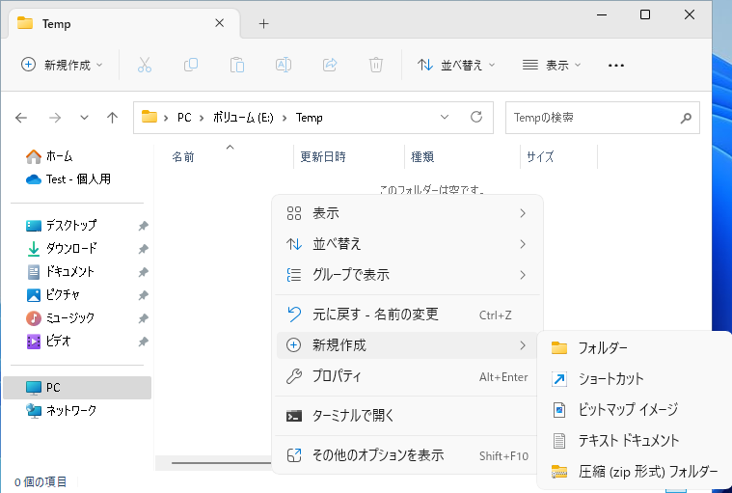Screen dimensions: 732x493
Task: Sort by 更新日時 column header
Action: coord(322,157)
